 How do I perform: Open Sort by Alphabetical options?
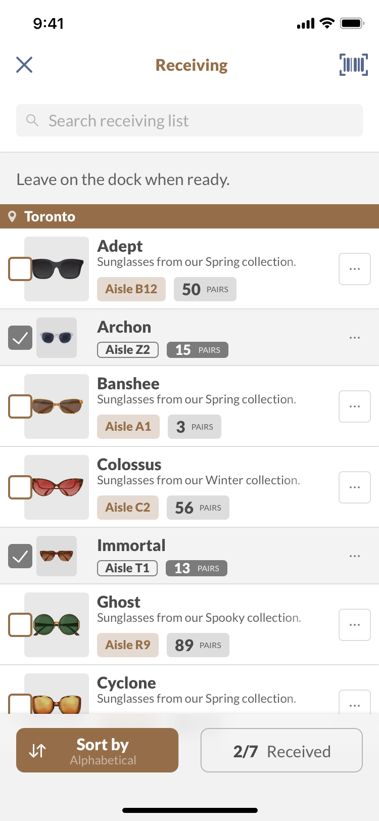pos(97,750)
